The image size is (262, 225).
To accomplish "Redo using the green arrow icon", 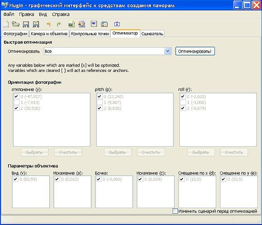I will tap(58, 24).
